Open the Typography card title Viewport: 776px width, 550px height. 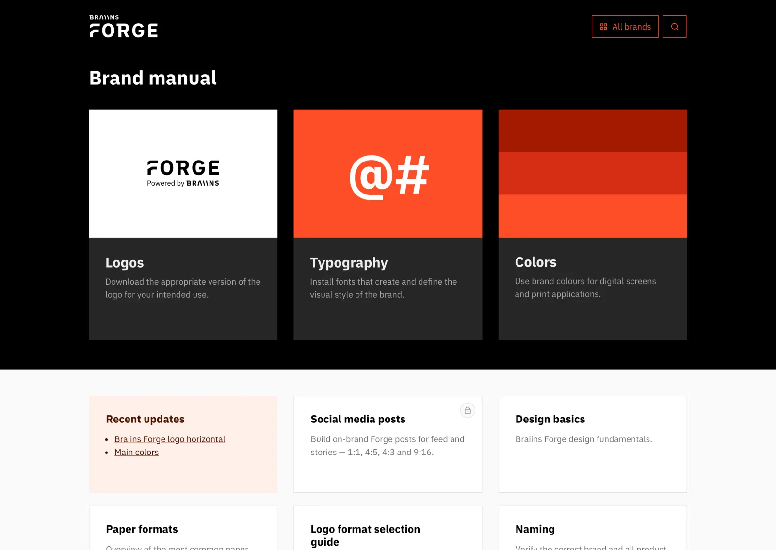pyautogui.click(x=349, y=263)
